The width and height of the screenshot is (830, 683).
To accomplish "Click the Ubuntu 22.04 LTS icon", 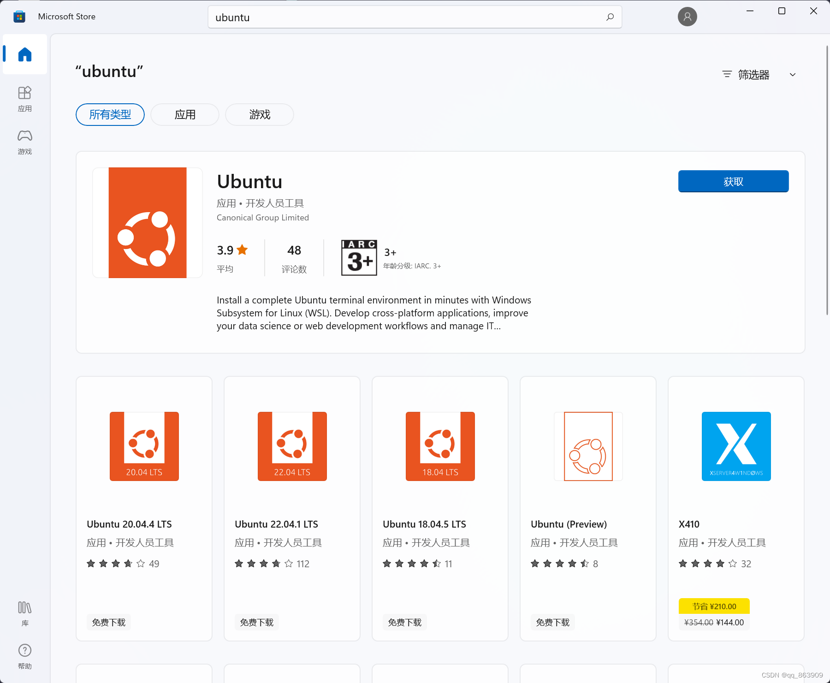I will point(292,446).
